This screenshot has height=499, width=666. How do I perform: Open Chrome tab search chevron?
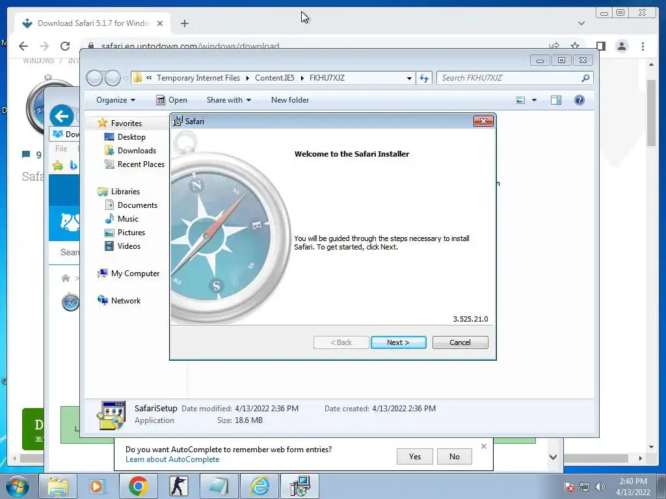[581, 23]
